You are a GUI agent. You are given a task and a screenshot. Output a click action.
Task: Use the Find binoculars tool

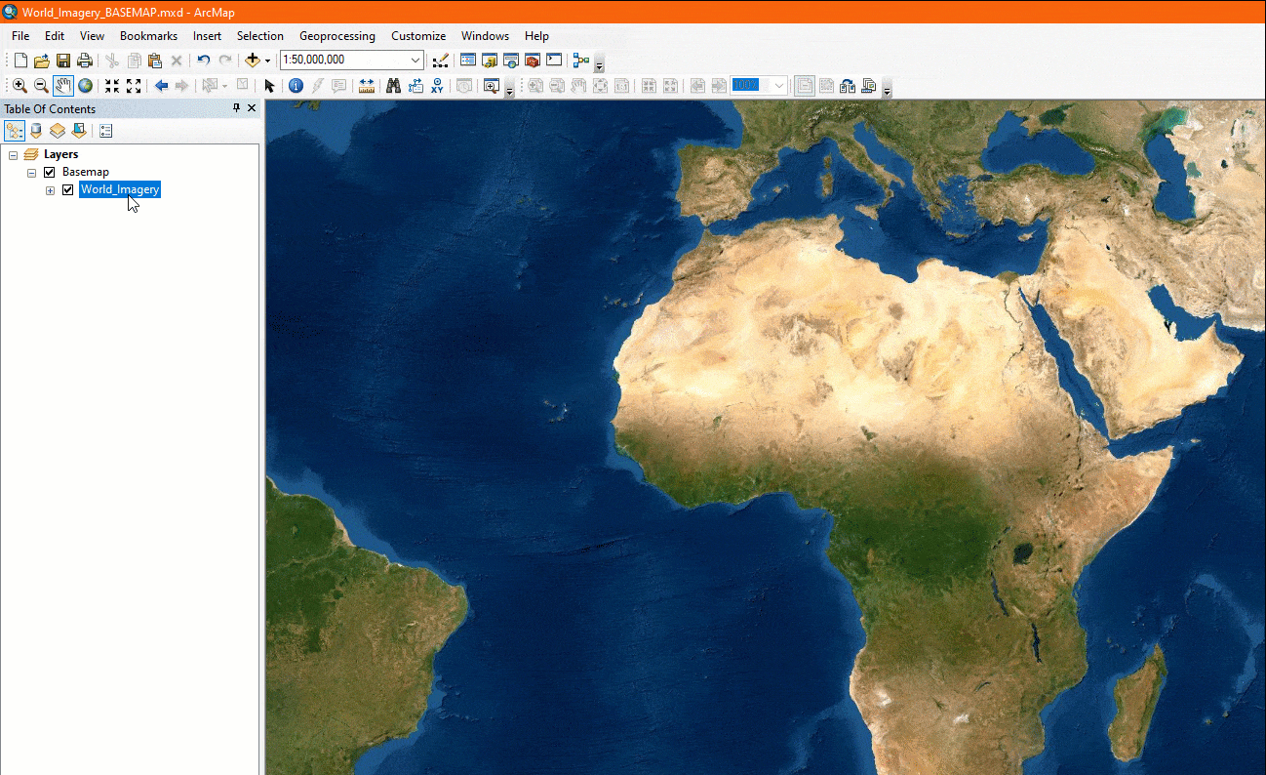[x=392, y=86]
